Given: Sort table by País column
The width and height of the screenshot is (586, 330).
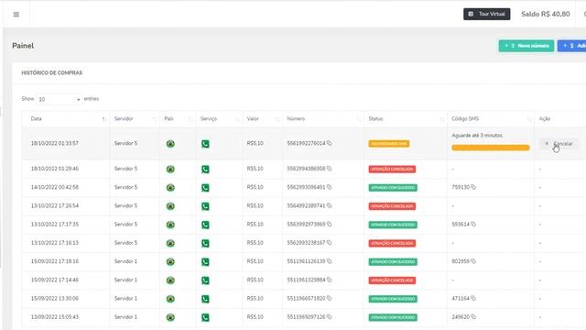Looking at the screenshot, I should pyautogui.click(x=178, y=118).
